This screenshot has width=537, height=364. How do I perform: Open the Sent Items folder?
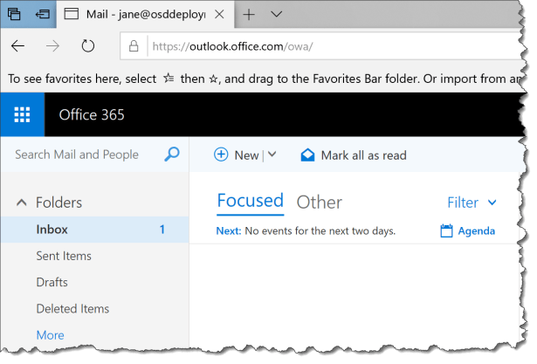(x=64, y=256)
